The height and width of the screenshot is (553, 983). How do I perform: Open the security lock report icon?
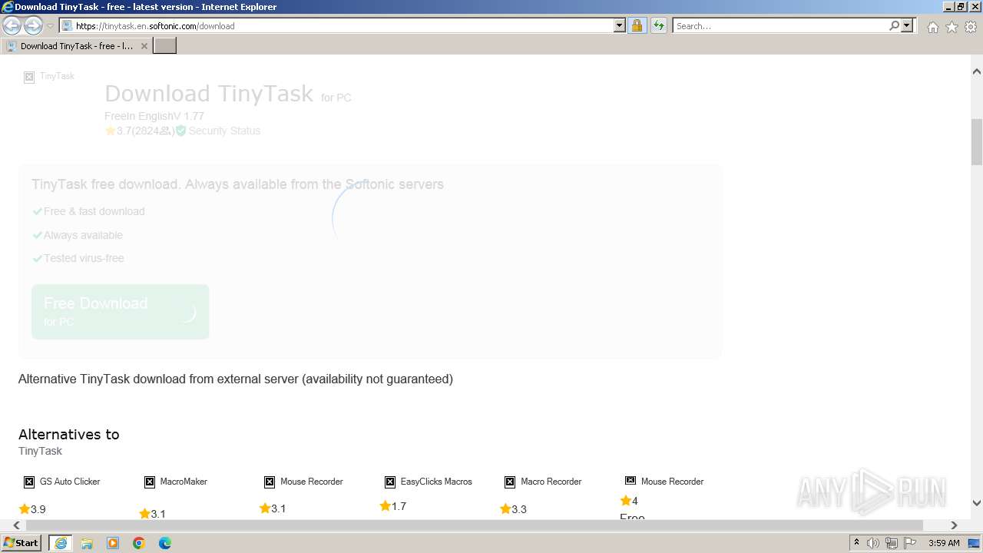637,25
